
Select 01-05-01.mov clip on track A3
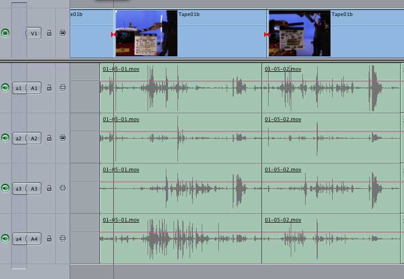point(181,188)
